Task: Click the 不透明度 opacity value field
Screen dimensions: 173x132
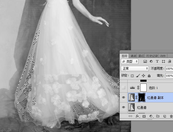Action: [x=169, y=68]
